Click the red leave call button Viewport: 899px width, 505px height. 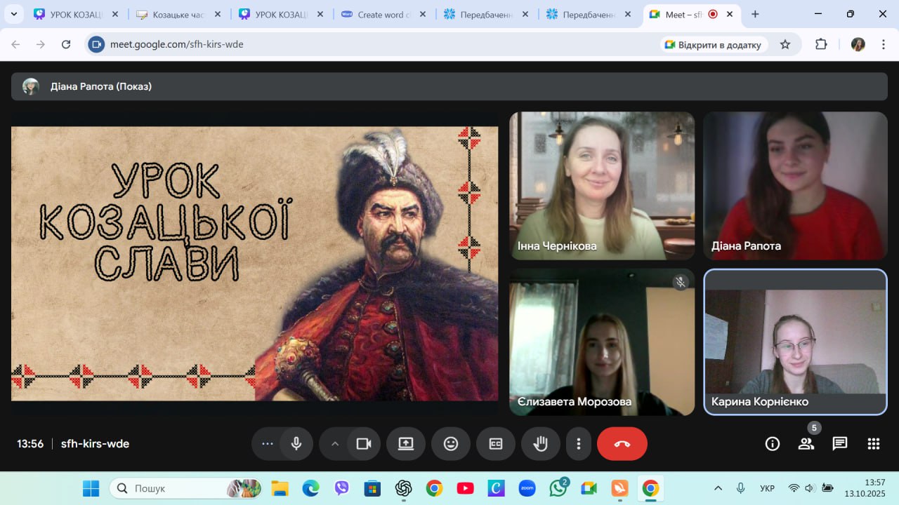point(622,443)
